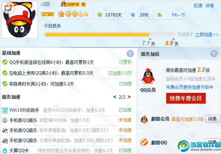Click the orange 超级QQ check icon
This screenshot has height=154, width=221.
(x=144, y=142)
